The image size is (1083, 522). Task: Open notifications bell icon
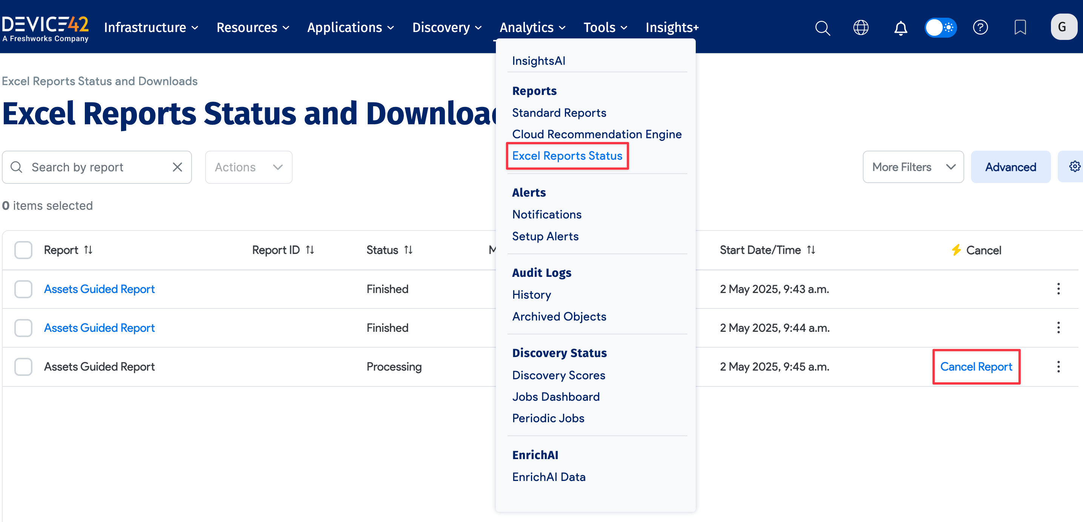coord(900,28)
